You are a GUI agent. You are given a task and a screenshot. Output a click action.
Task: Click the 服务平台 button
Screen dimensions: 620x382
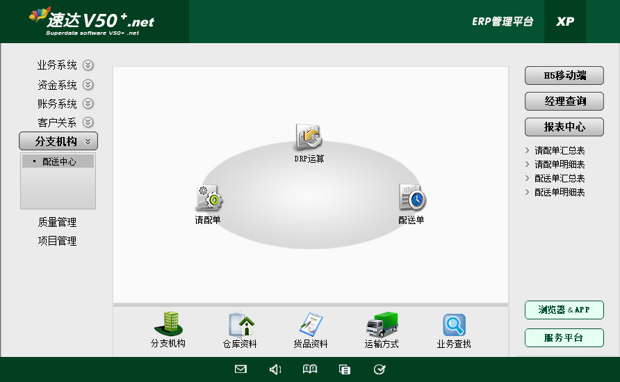pos(564,337)
